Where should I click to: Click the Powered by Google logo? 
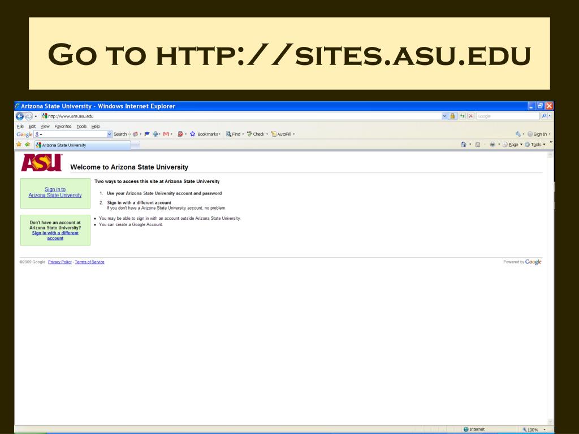[x=533, y=262]
